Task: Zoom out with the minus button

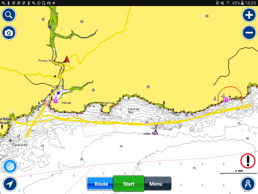Action: click(249, 33)
